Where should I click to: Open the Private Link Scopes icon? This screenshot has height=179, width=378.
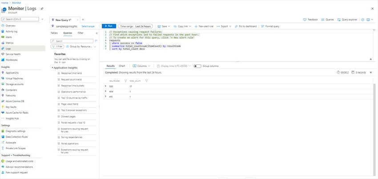[x=3, y=148]
